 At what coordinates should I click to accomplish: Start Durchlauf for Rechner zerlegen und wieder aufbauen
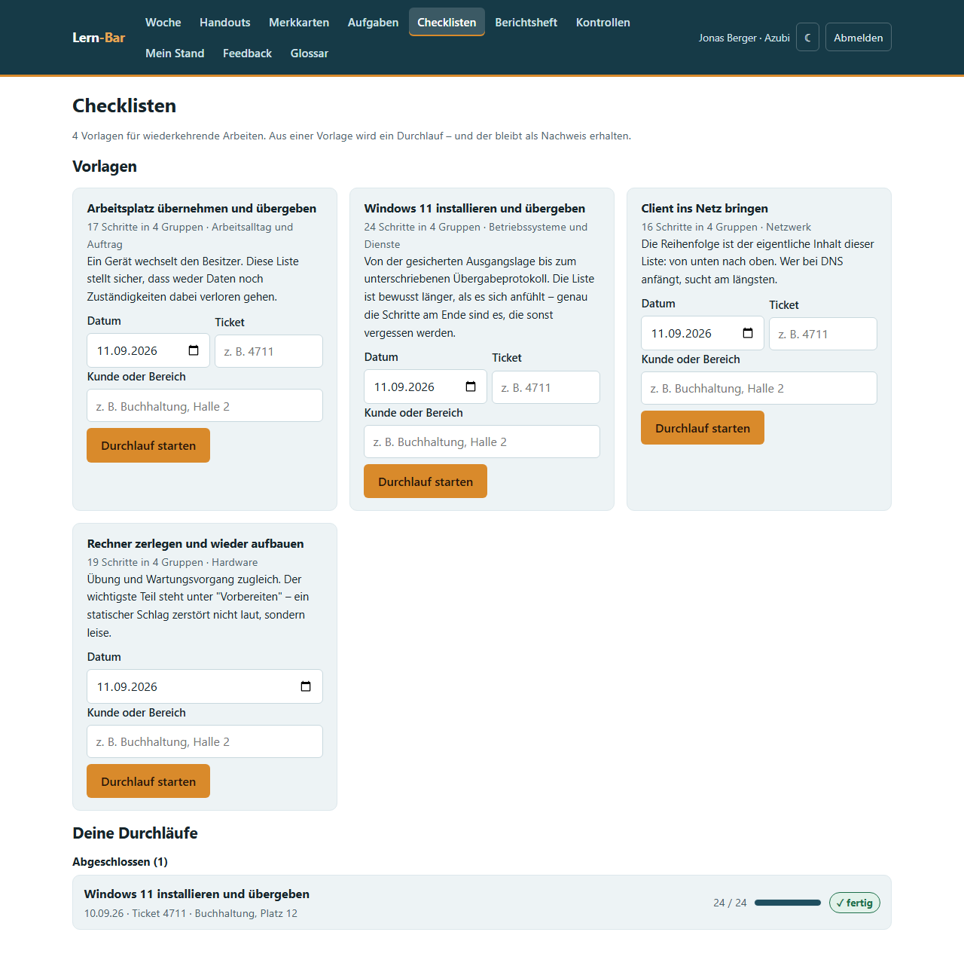tap(148, 781)
